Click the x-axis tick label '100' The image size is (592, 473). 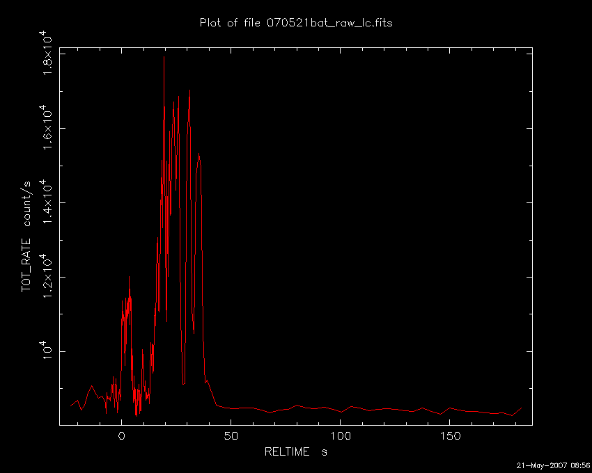pos(341,436)
